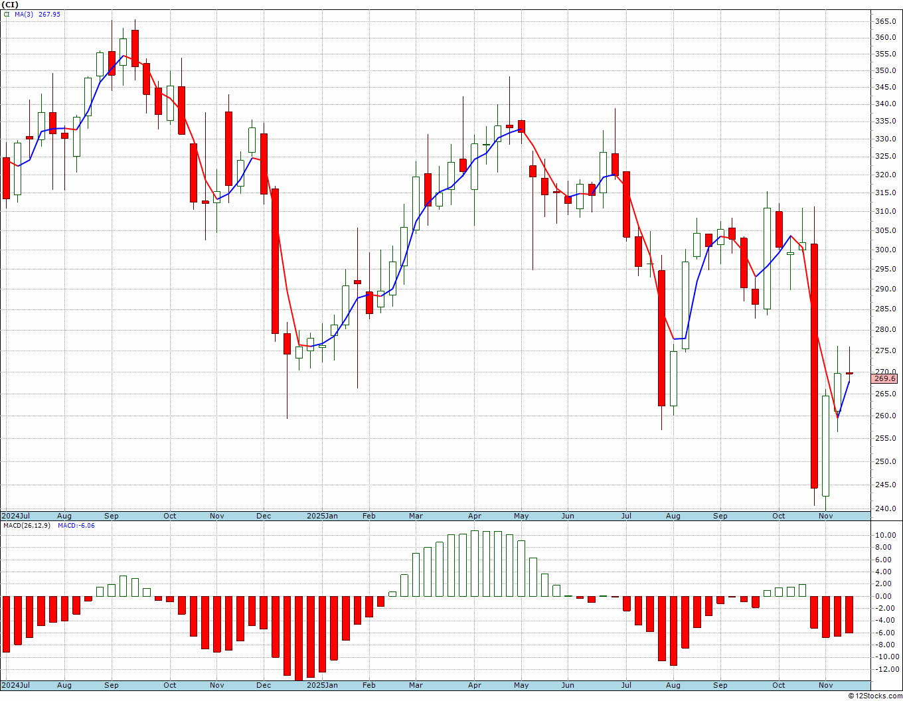
Task: Select the 250.0 price axis label
Action: [885, 461]
